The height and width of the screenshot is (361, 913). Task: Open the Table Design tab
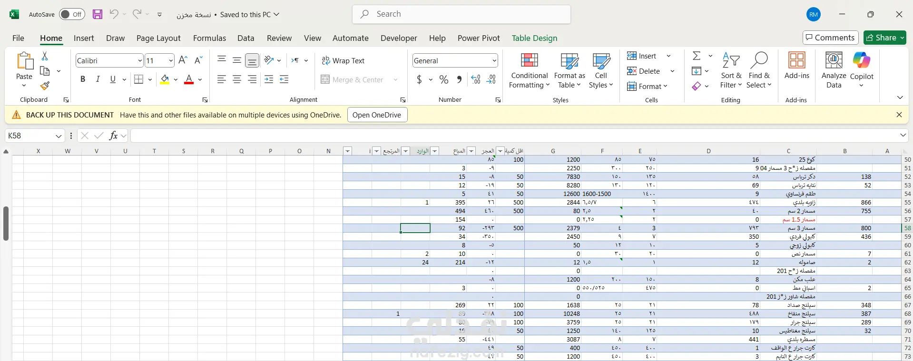click(534, 38)
